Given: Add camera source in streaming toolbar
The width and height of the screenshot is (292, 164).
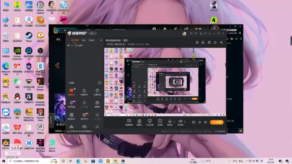Looking at the screenshot, I should pos(139,122).
